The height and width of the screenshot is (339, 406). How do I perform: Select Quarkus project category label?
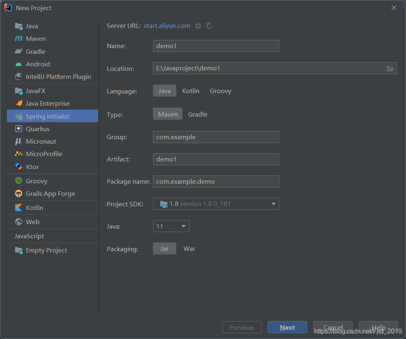(x=38, y=129)
